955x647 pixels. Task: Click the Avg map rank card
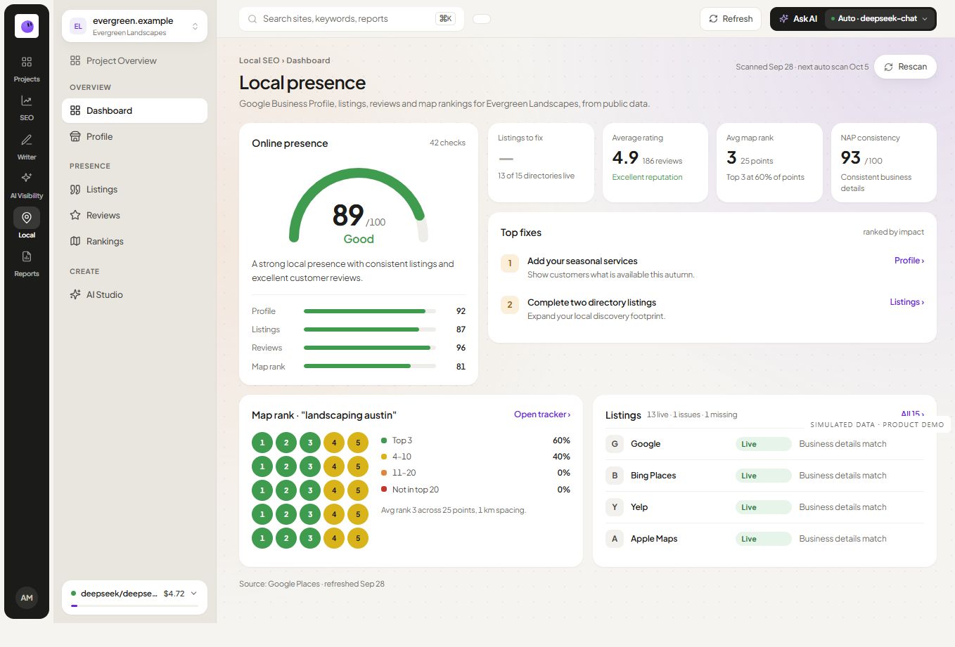(769, 163)
